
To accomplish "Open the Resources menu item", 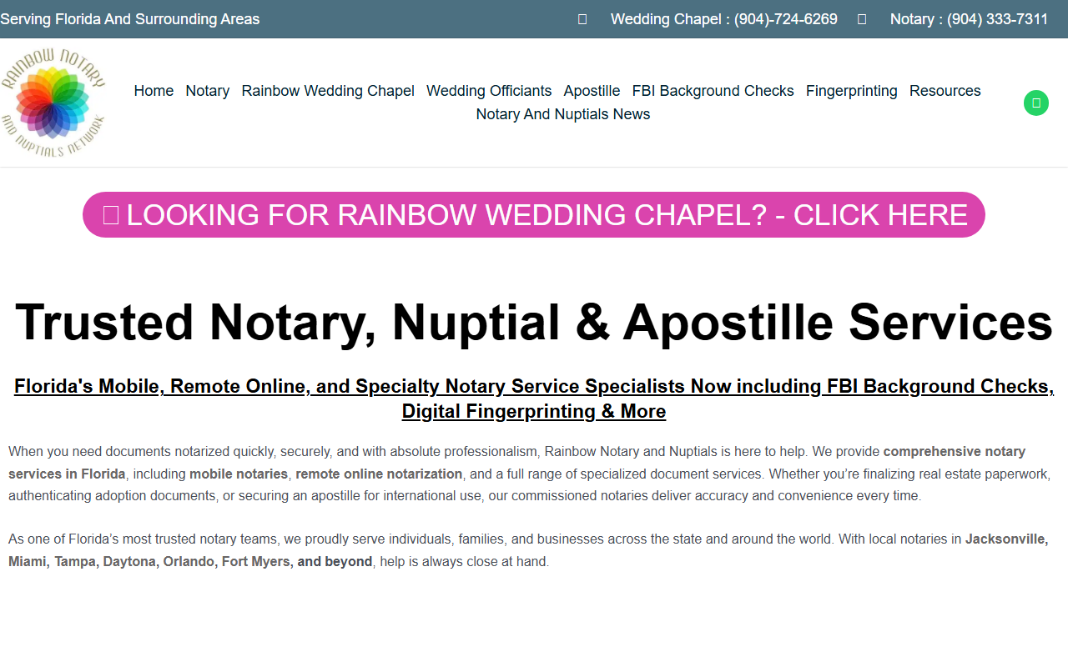I will [x=945, y=91].
